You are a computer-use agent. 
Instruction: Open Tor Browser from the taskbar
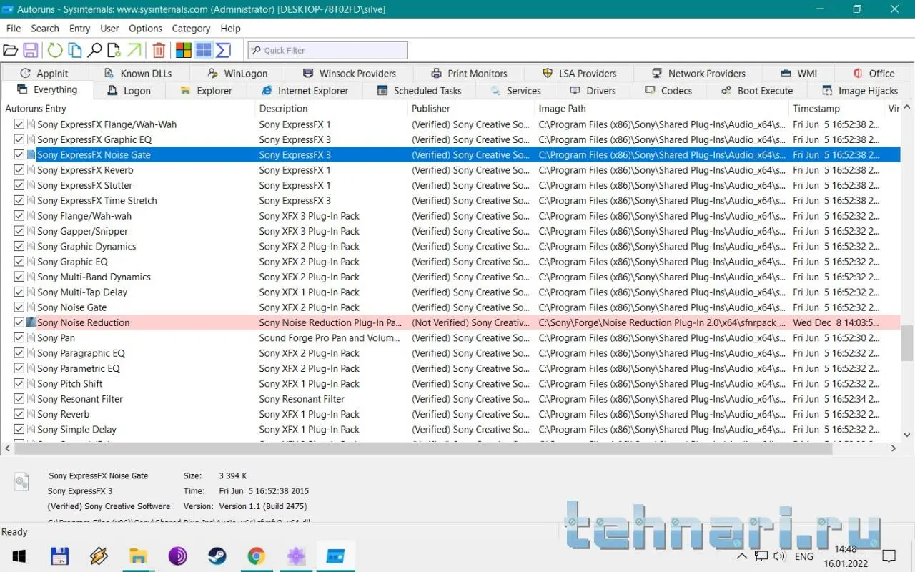point(177,556)
